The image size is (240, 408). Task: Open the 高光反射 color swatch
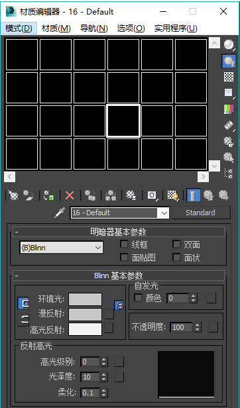pyautogui.click(x=86, y=329)
